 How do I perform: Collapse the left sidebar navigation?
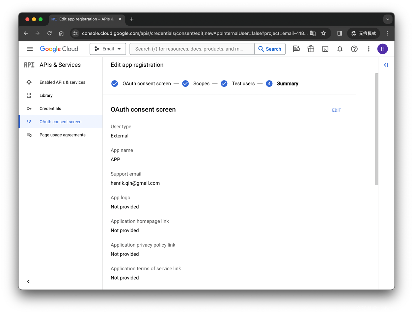(x=29, y=281)
